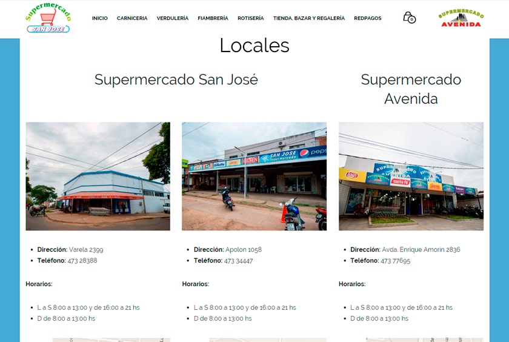Open the CARNICERIA menu item
509x342 pixels.
132,18
